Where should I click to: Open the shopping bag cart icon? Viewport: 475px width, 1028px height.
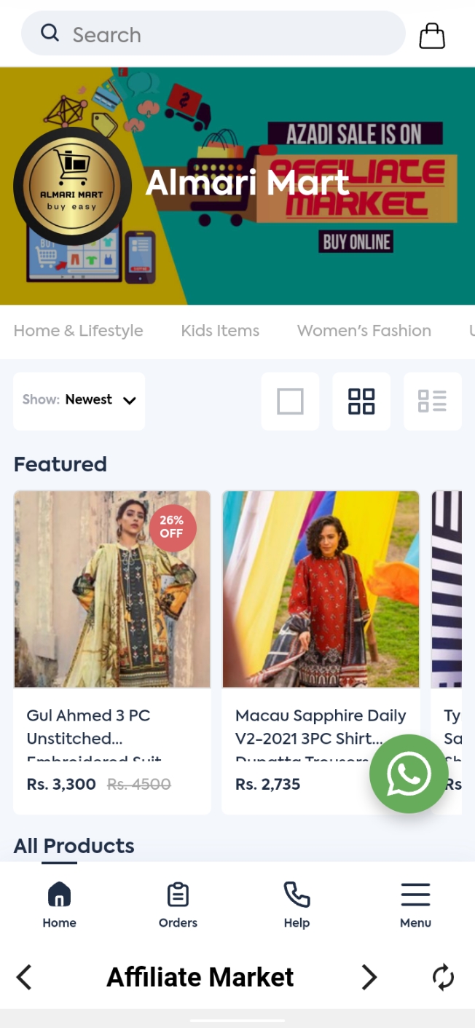[x=432, y=35]
